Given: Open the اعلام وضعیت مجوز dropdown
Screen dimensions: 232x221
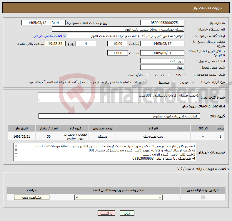Looking at the screenshot, I should pyautogui.click(x=118, y=197).
